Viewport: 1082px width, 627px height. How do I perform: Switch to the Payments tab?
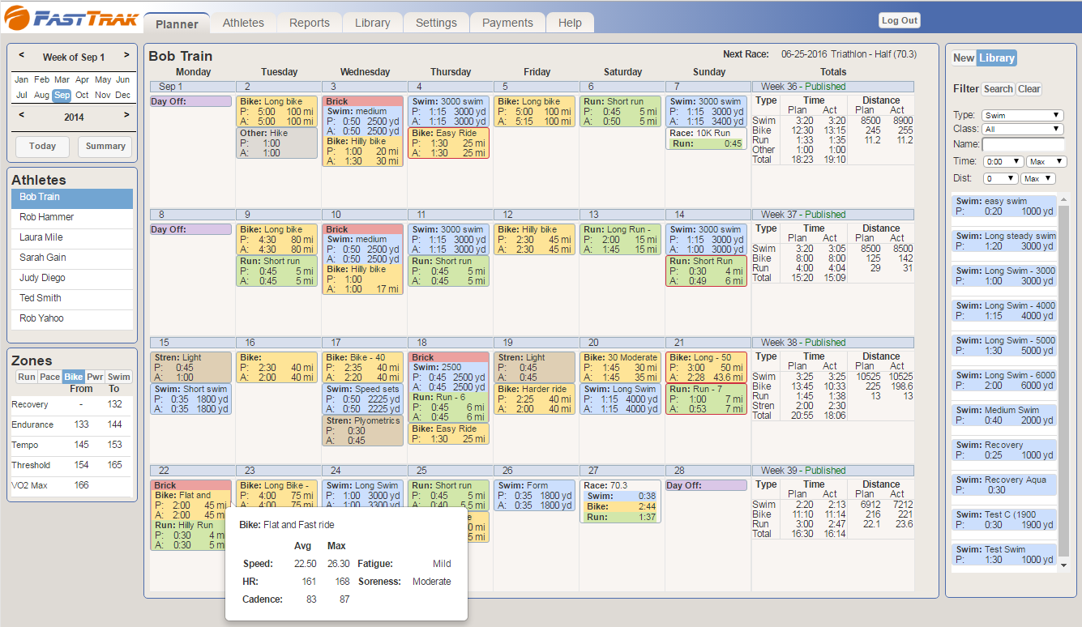507,23
